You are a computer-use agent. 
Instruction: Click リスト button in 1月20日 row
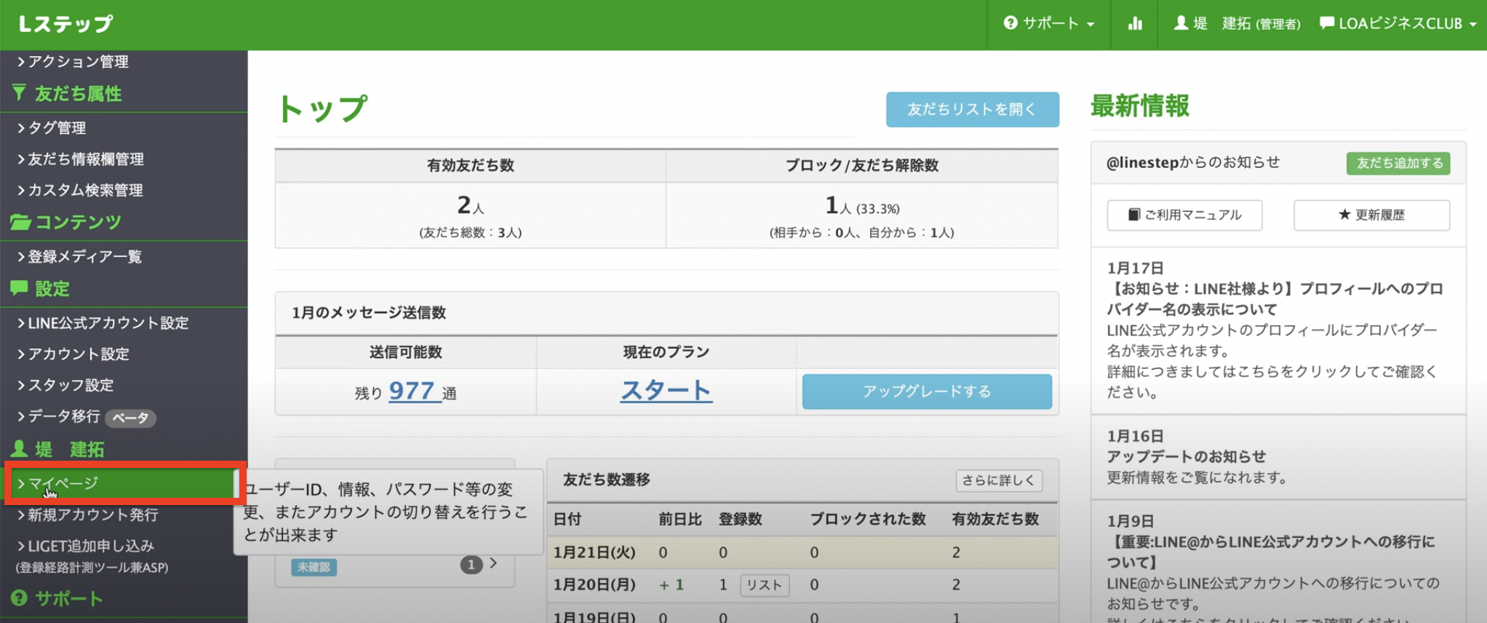tap(765, 585)
